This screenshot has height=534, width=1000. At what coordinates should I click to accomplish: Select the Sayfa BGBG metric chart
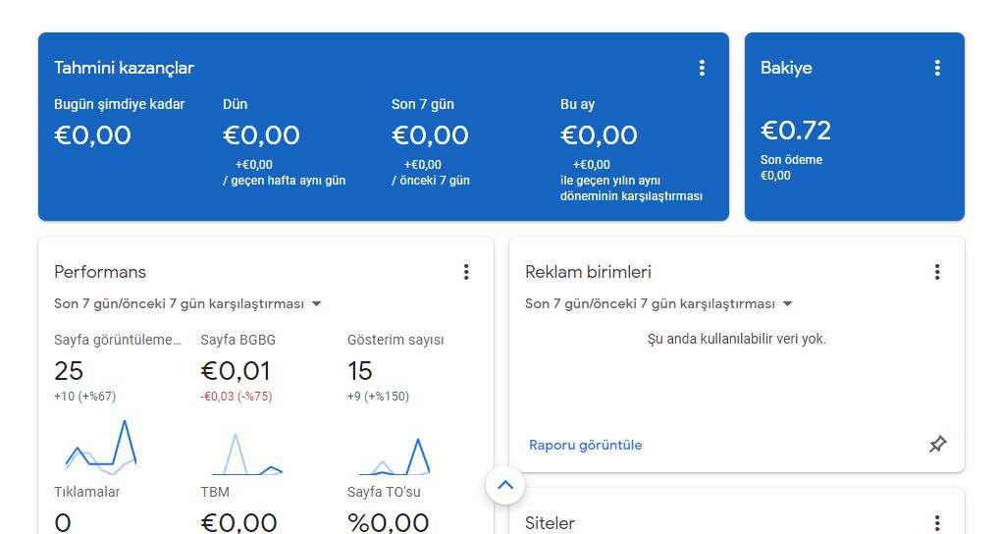(x=247, y=454)
